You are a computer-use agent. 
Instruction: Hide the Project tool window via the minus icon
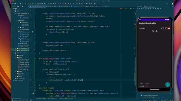(x=28, y=6)
